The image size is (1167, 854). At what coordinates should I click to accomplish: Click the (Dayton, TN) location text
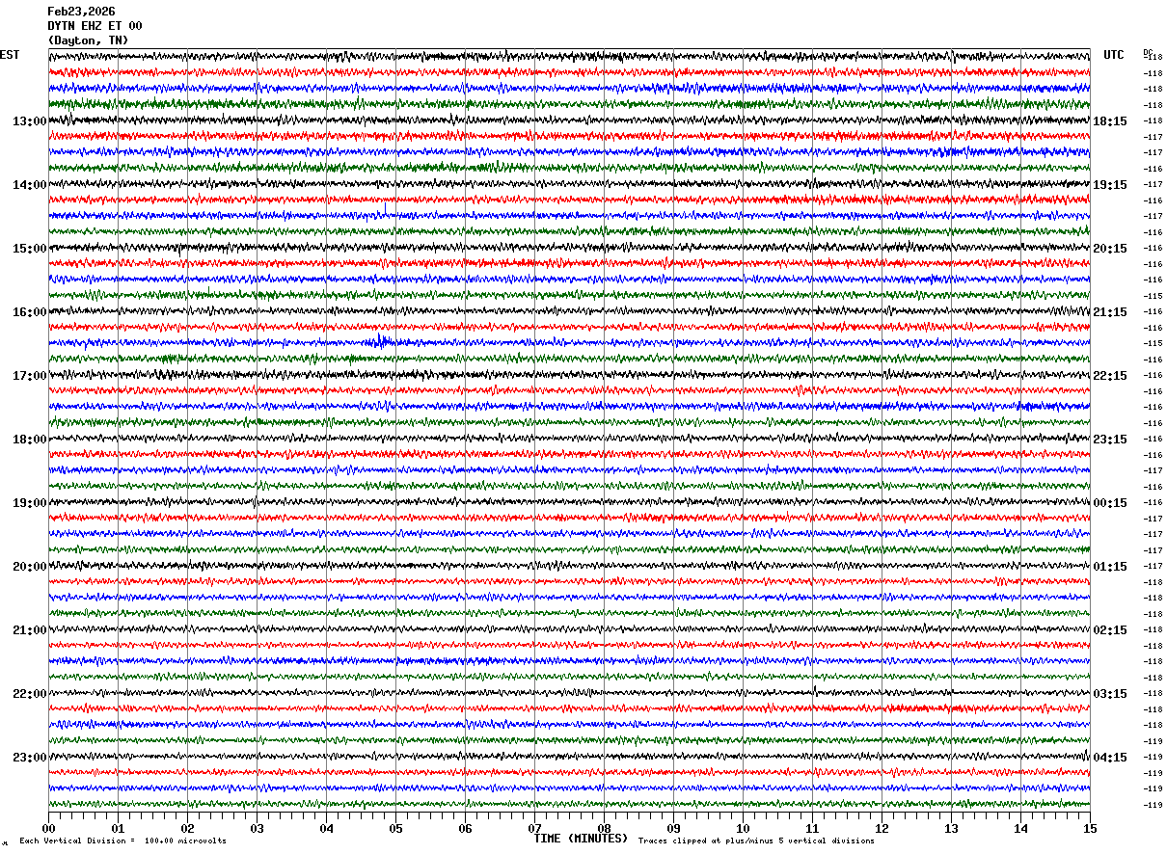[88, 40]
